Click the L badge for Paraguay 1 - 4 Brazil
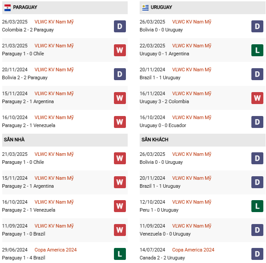The width and height of the screenshot is (266, 263). [120, 254]
